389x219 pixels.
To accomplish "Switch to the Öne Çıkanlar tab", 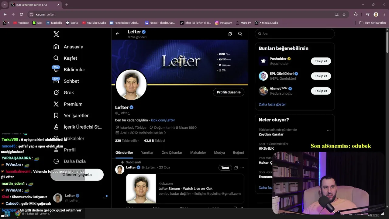I will tap(172, 153).
